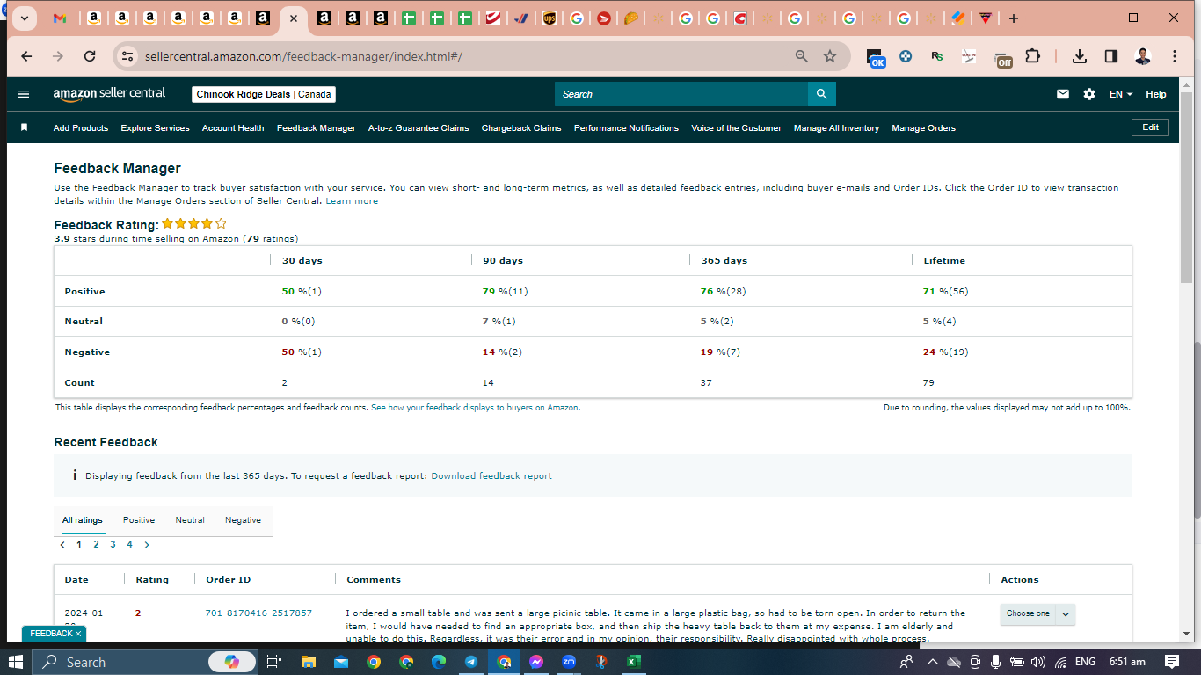Open Microsoft Edge from the taskbar

coord(439,662)
